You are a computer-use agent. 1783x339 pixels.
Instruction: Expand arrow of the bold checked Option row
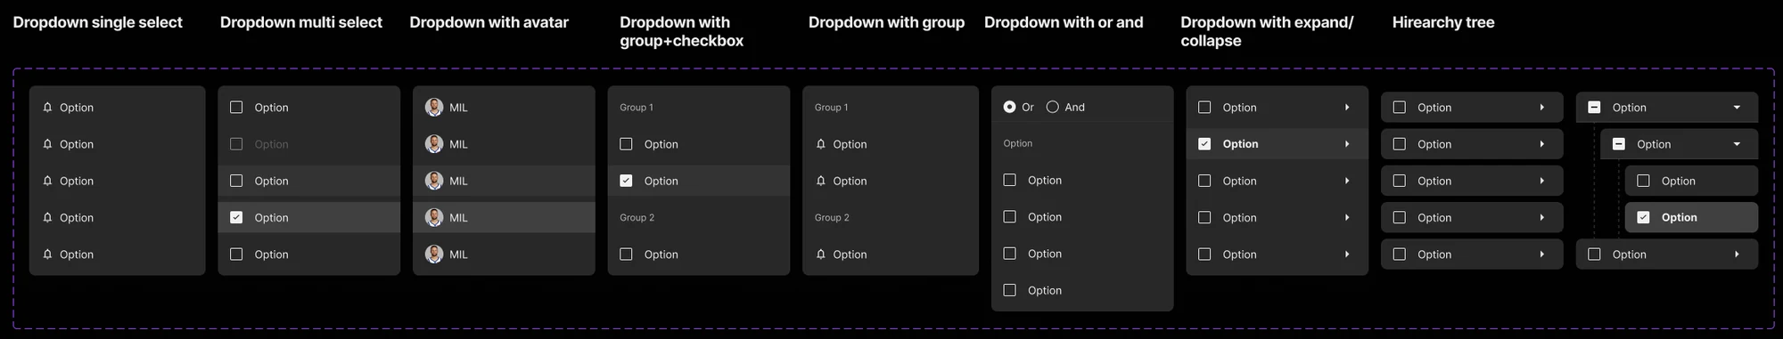pyautogui.click(x=1347, y=143)
